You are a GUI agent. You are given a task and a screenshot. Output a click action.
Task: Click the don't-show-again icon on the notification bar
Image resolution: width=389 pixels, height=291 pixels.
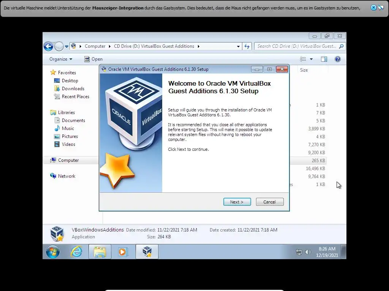[x=381, y=8]
